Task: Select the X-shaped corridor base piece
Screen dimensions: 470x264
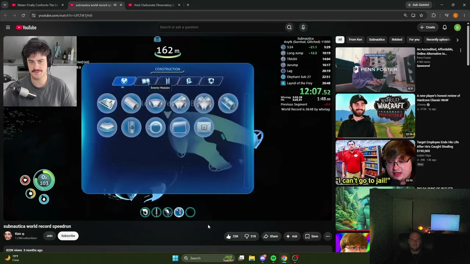Action: click(x=204, y=103)
